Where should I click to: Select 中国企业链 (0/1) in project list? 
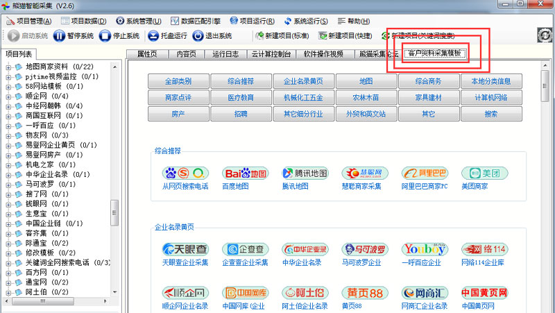(x=54, y=223)
